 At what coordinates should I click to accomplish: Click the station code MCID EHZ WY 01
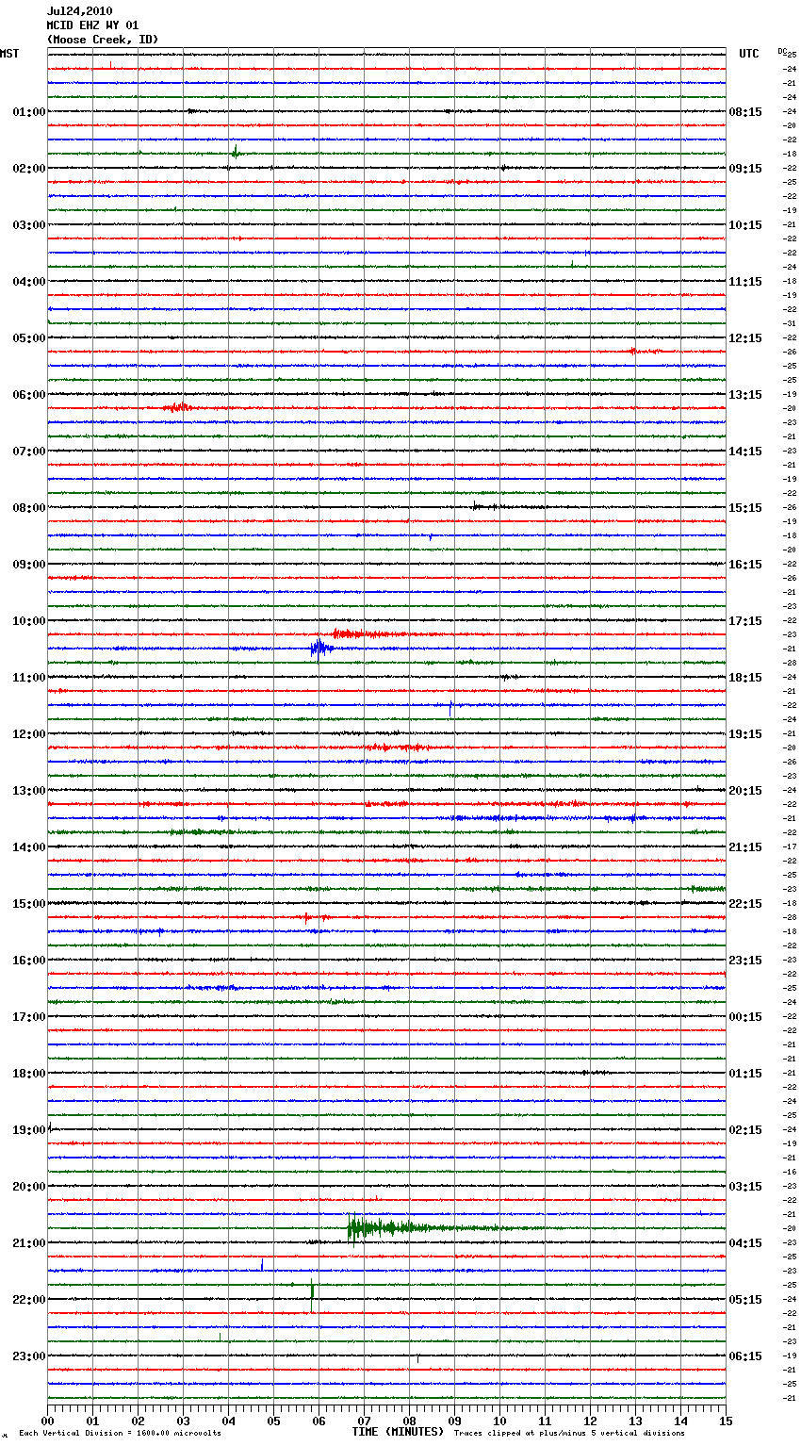tap(92, 25)
